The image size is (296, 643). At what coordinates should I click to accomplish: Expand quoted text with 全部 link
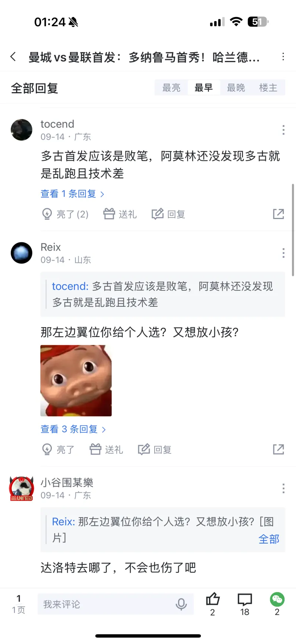coord(269,539)
